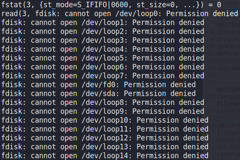This screenshot has height=160, width=240.
Task: Place cursor on the /dev/loop11 line
Action: pyautogui.click(x=105, y=129)
